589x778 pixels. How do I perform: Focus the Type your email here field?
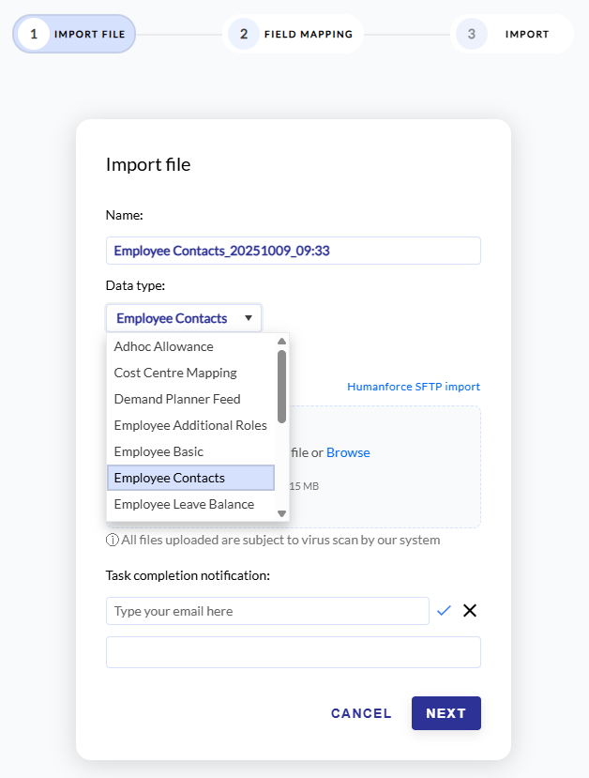pos(267,610)
